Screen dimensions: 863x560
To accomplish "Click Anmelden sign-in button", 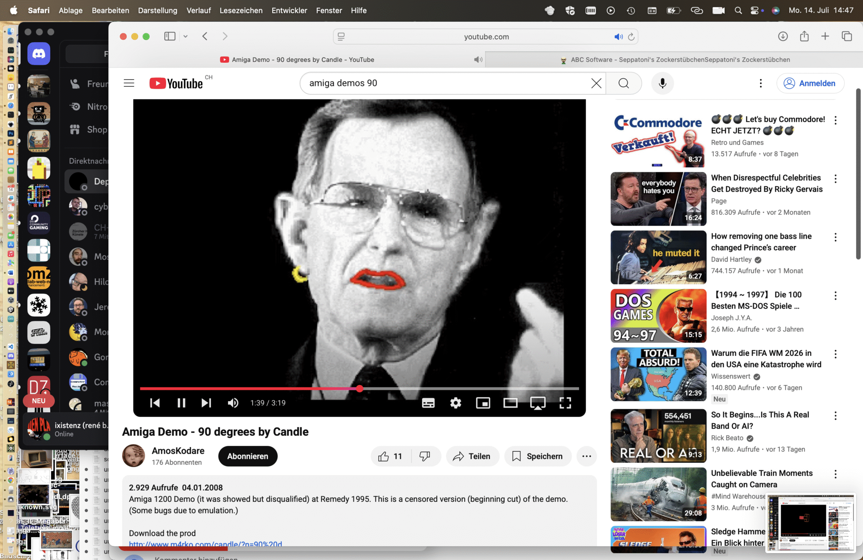I will [810, 83].
